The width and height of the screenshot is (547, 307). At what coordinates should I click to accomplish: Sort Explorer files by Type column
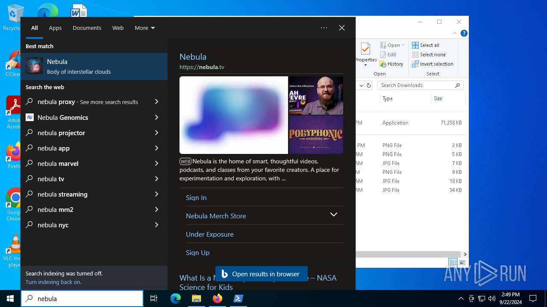[405, 98]
